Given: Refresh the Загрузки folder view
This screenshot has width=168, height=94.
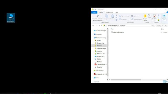Looking at the screenshot, I should coord(154,26).
